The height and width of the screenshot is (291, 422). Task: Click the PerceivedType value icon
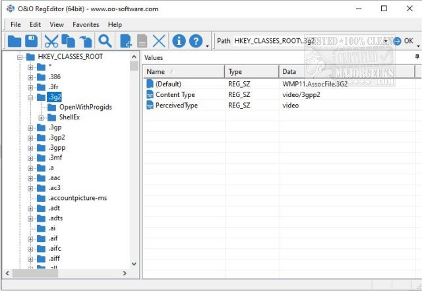pyautogui.click(x=150, y=106)
